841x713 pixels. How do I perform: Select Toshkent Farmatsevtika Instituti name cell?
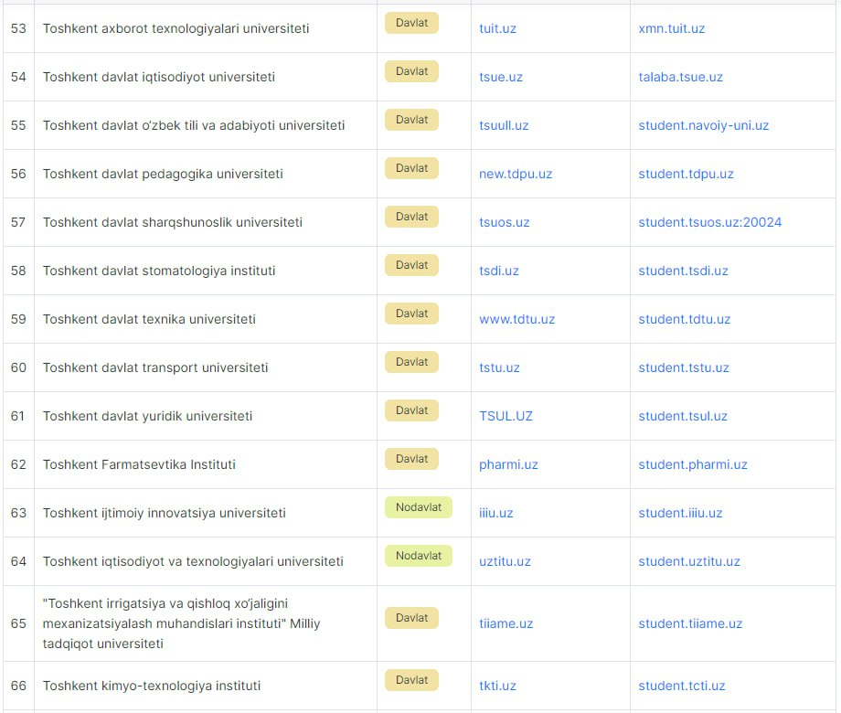[139, 464]
